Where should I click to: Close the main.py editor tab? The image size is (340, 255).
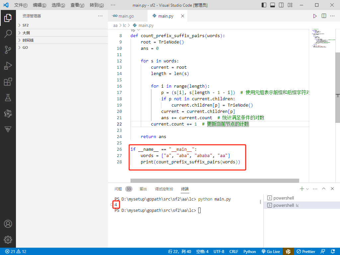[183, 16]
